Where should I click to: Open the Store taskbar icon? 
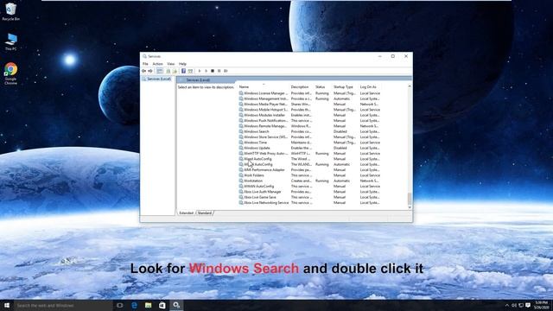click(x=162, y=305)
